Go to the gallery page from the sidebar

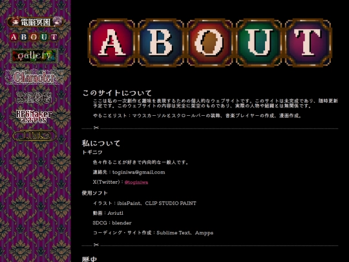coord(34,56)
